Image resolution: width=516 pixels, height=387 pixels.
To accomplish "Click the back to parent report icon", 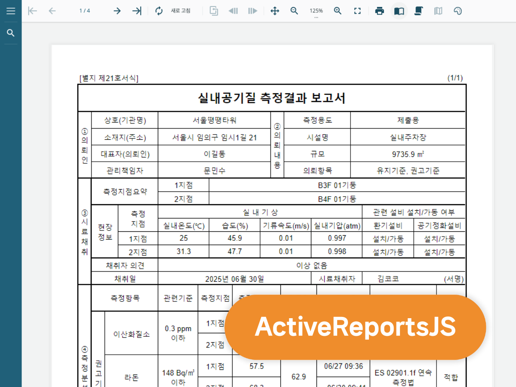I will 213,11.
